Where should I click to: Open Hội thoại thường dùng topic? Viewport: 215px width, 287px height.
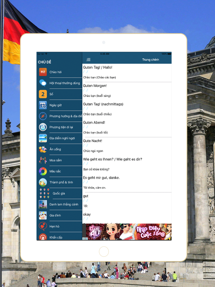(x=60, y=83)
